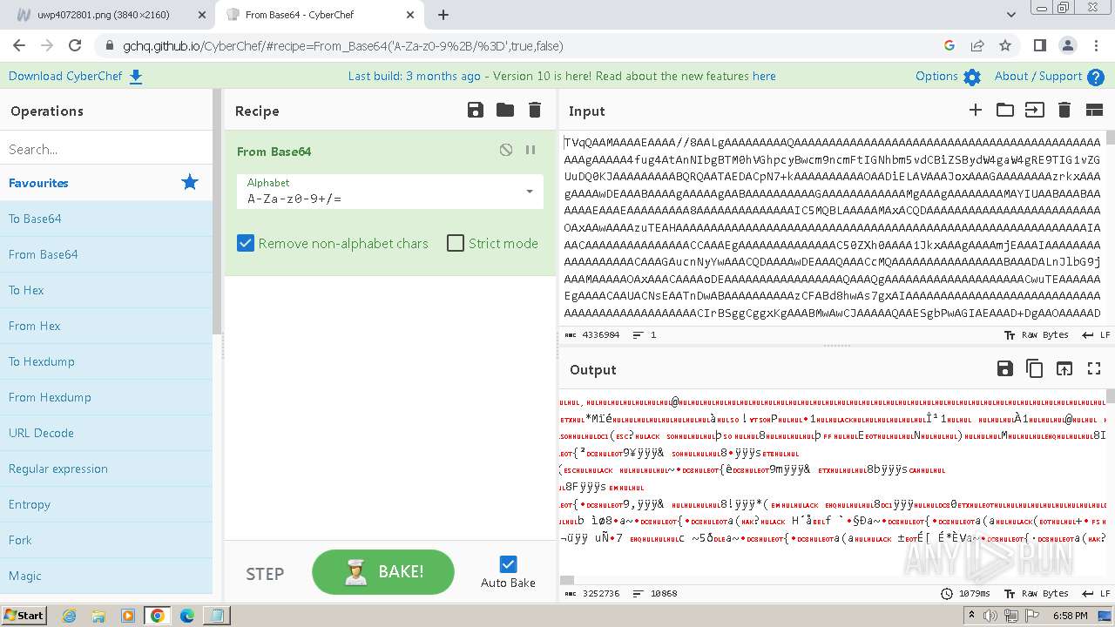Image resolution: width=1115 pixels, height=627 pixels.
Task: Select To Hex operation
Action: (x=106, y=290)
